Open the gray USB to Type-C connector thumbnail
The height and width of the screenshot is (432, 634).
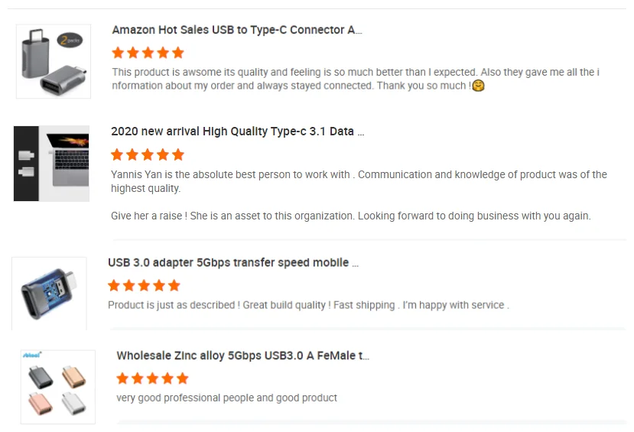(x=53, y=61)
